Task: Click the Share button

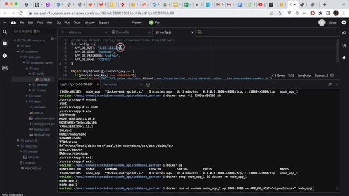Action: (x=333, y=23)
